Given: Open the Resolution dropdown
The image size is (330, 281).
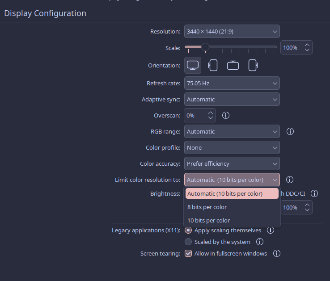Looking at the screenshot, I should 232,31.
